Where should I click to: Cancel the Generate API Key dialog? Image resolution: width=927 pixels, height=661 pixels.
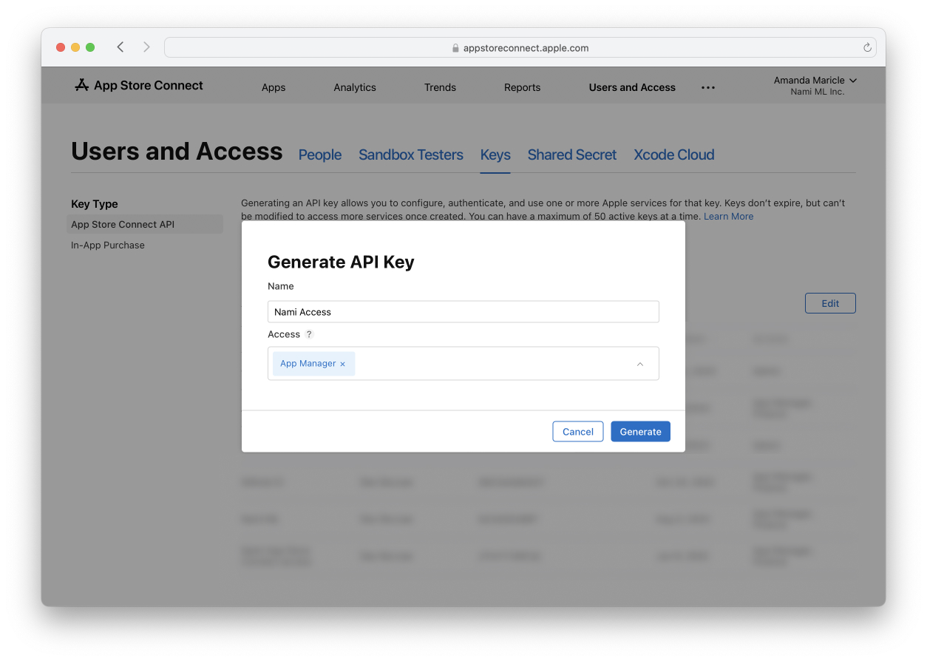(x=578, y=432)
